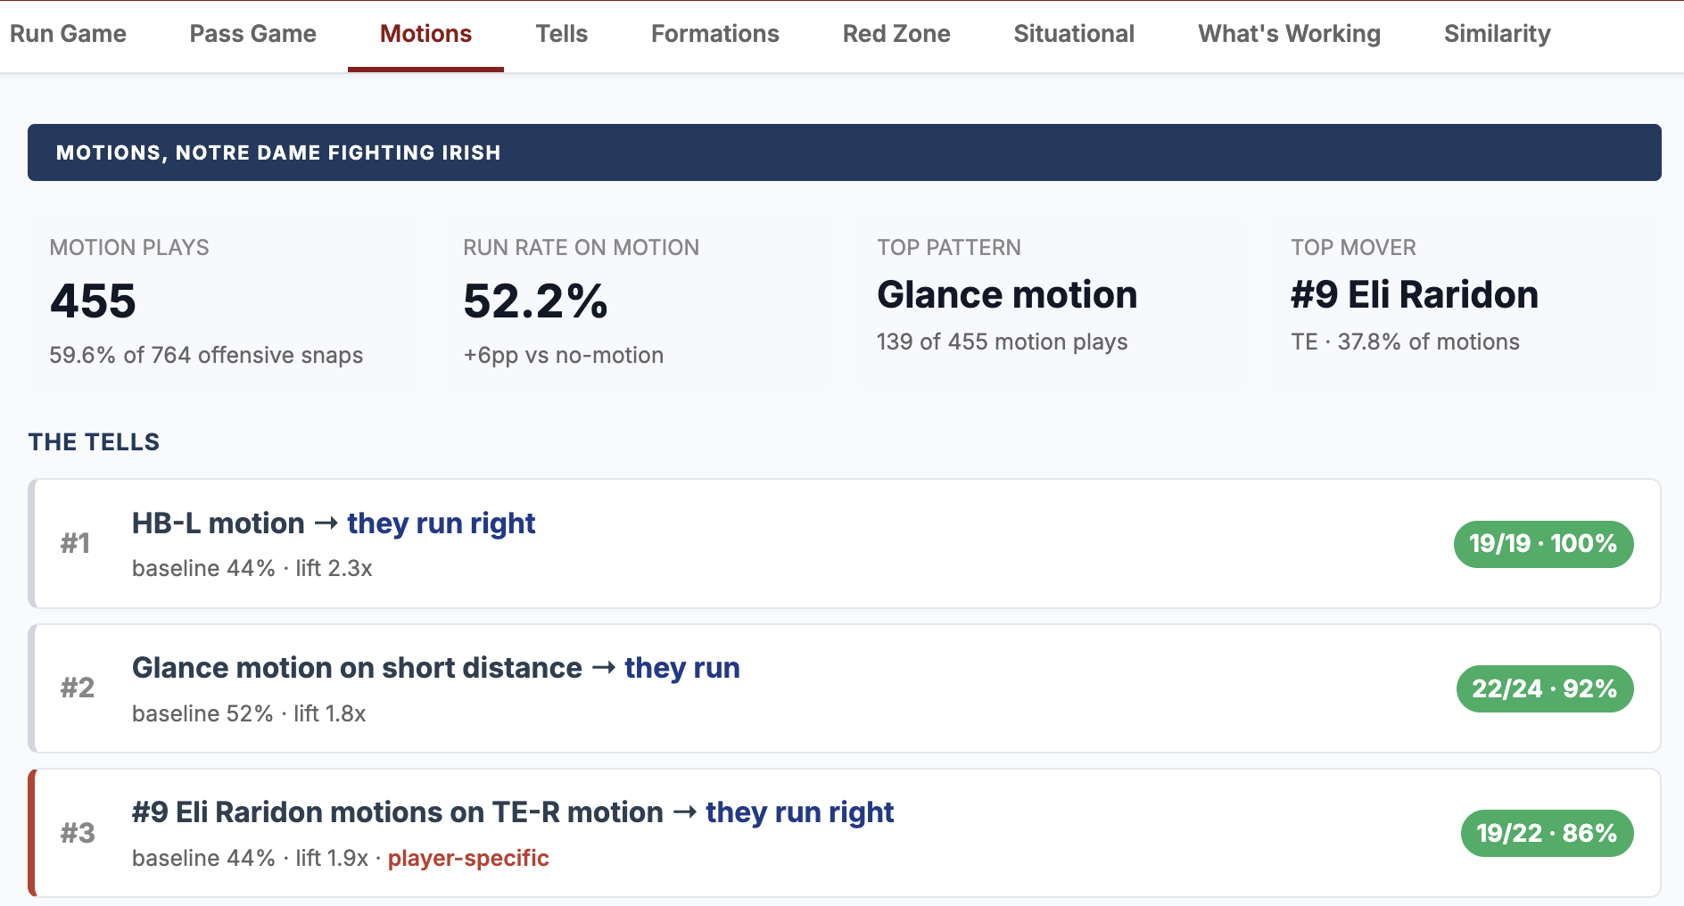Screen dimensions: 1684x906
Task: Go to the Tells tab
Action: click(x=561, y=34)
